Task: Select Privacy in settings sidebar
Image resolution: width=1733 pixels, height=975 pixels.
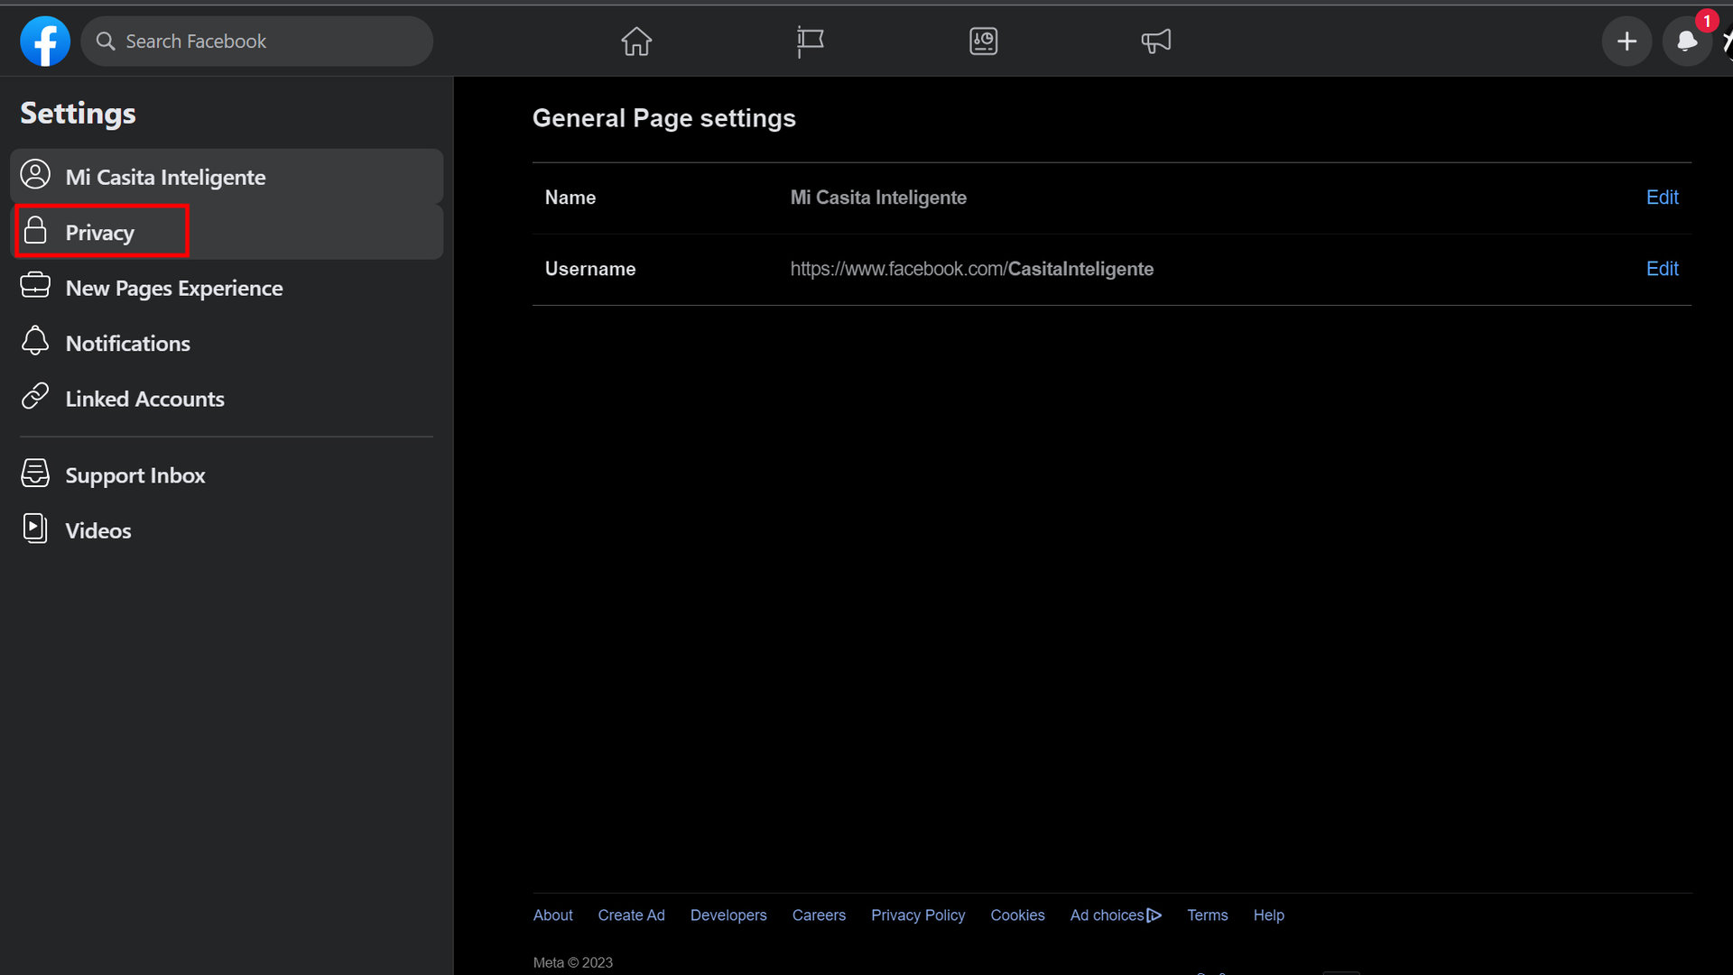Action: 100,232
